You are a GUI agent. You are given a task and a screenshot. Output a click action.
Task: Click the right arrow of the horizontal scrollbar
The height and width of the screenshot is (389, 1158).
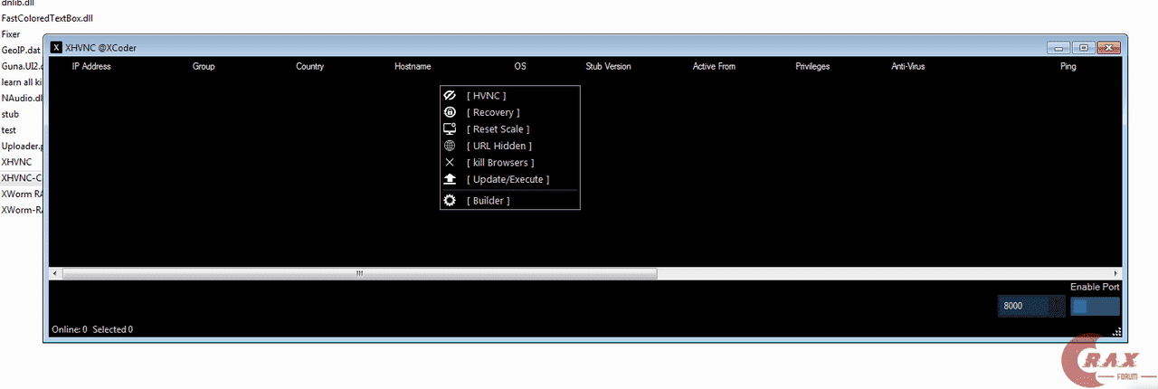tap(1115, 273)
